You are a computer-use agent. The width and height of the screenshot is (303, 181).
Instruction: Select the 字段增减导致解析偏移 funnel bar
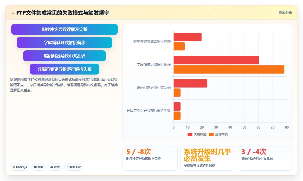[64, 43]
